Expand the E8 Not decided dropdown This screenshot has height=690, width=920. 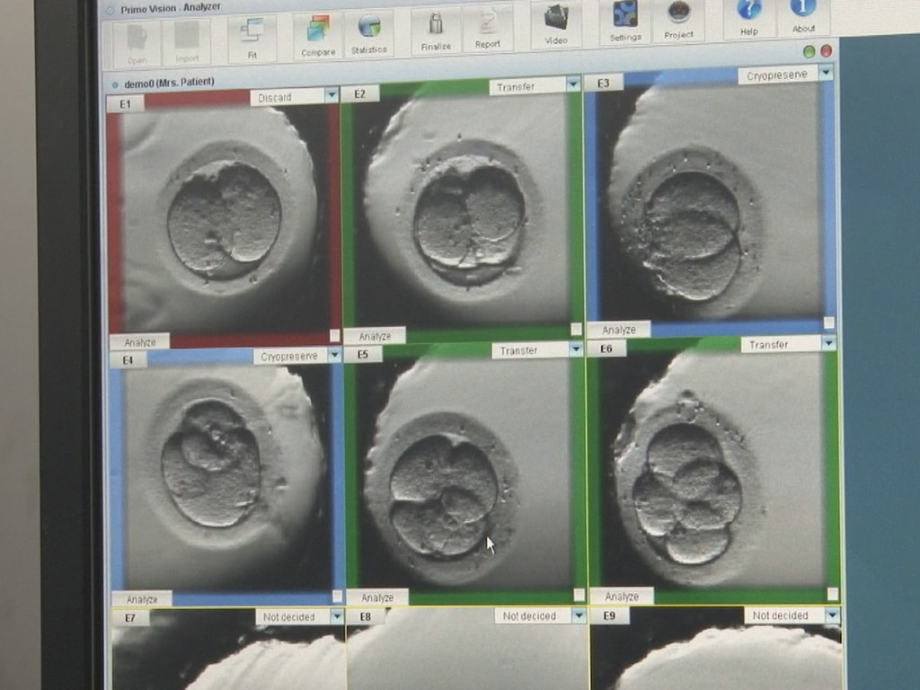579,616
